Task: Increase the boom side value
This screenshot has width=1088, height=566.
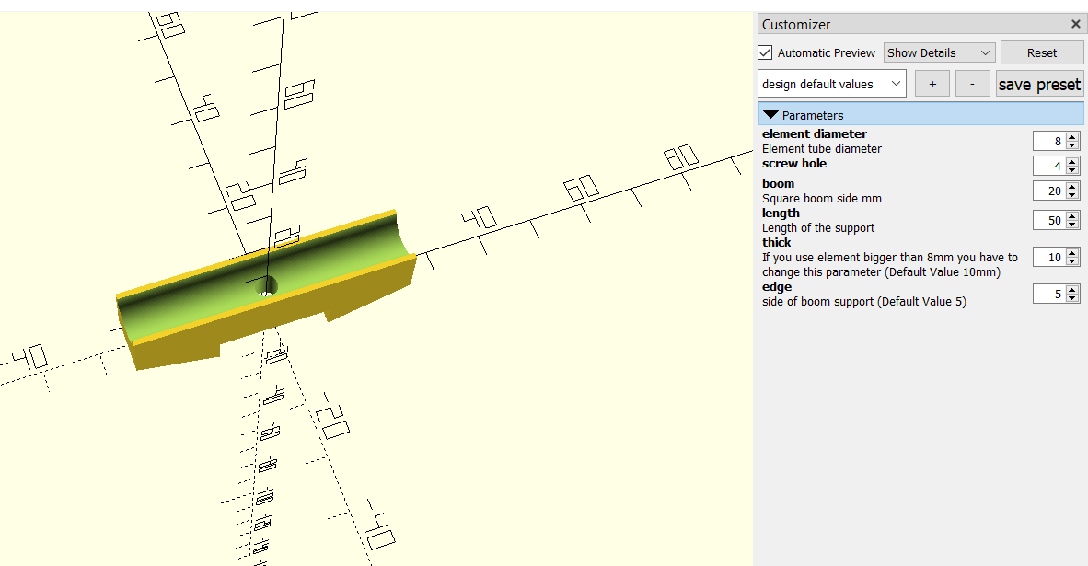Action: 1072,187
